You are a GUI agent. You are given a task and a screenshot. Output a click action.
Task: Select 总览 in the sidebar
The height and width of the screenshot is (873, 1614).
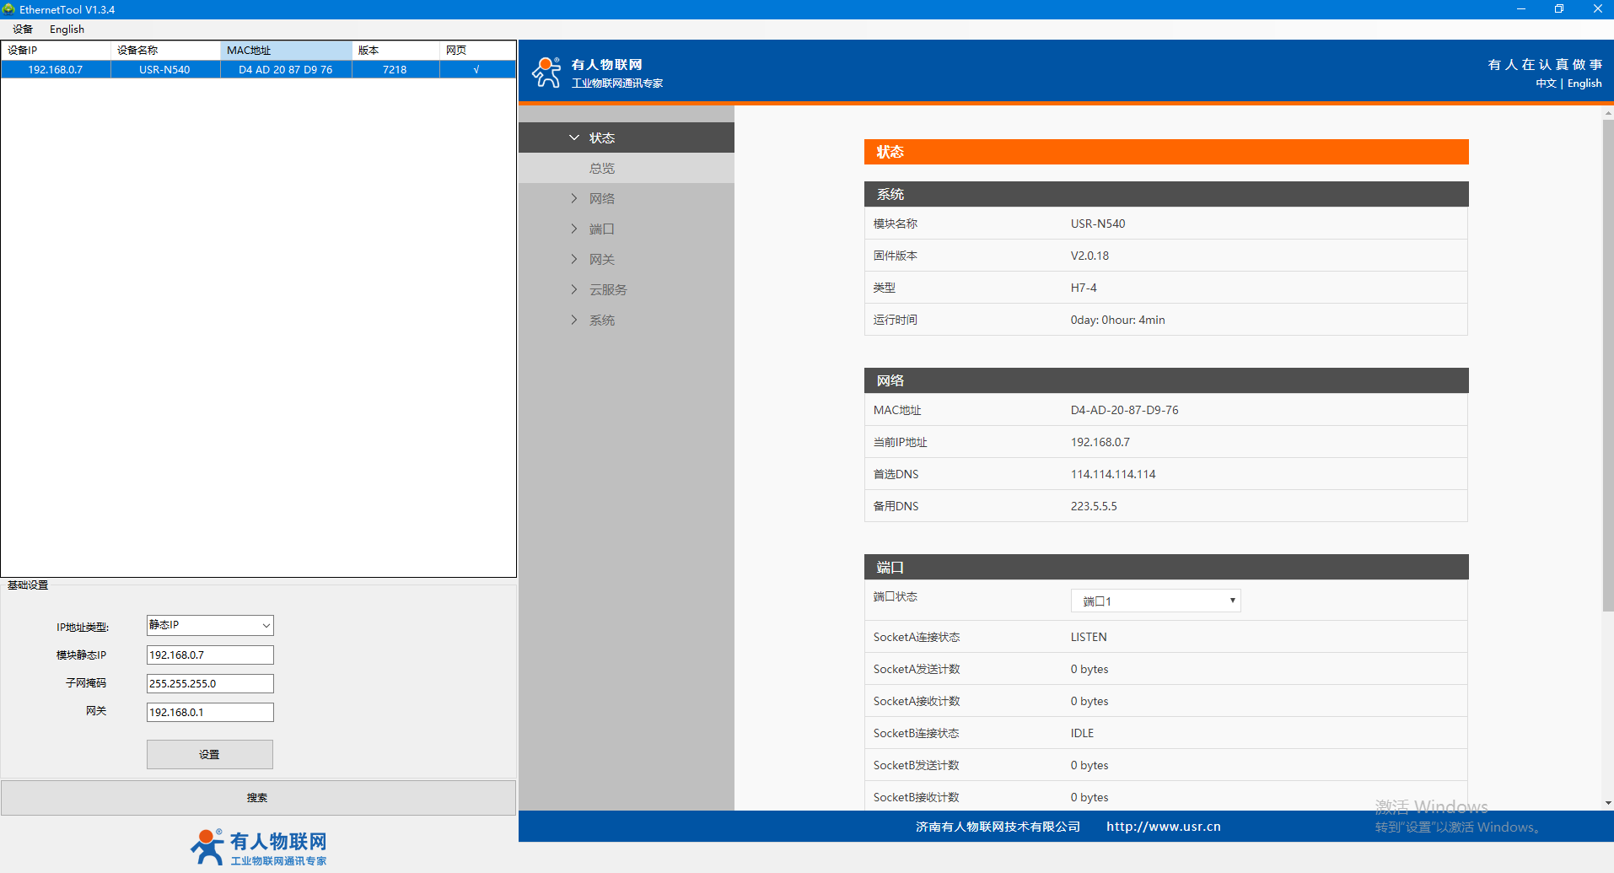[x=602, y=168]
